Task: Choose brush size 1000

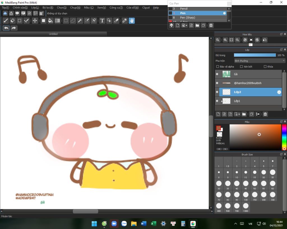Action: pos(246,207)
